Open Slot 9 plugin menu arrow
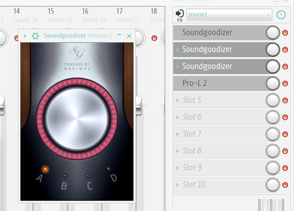This screenshot has width=294, height=211. point(177,168)
